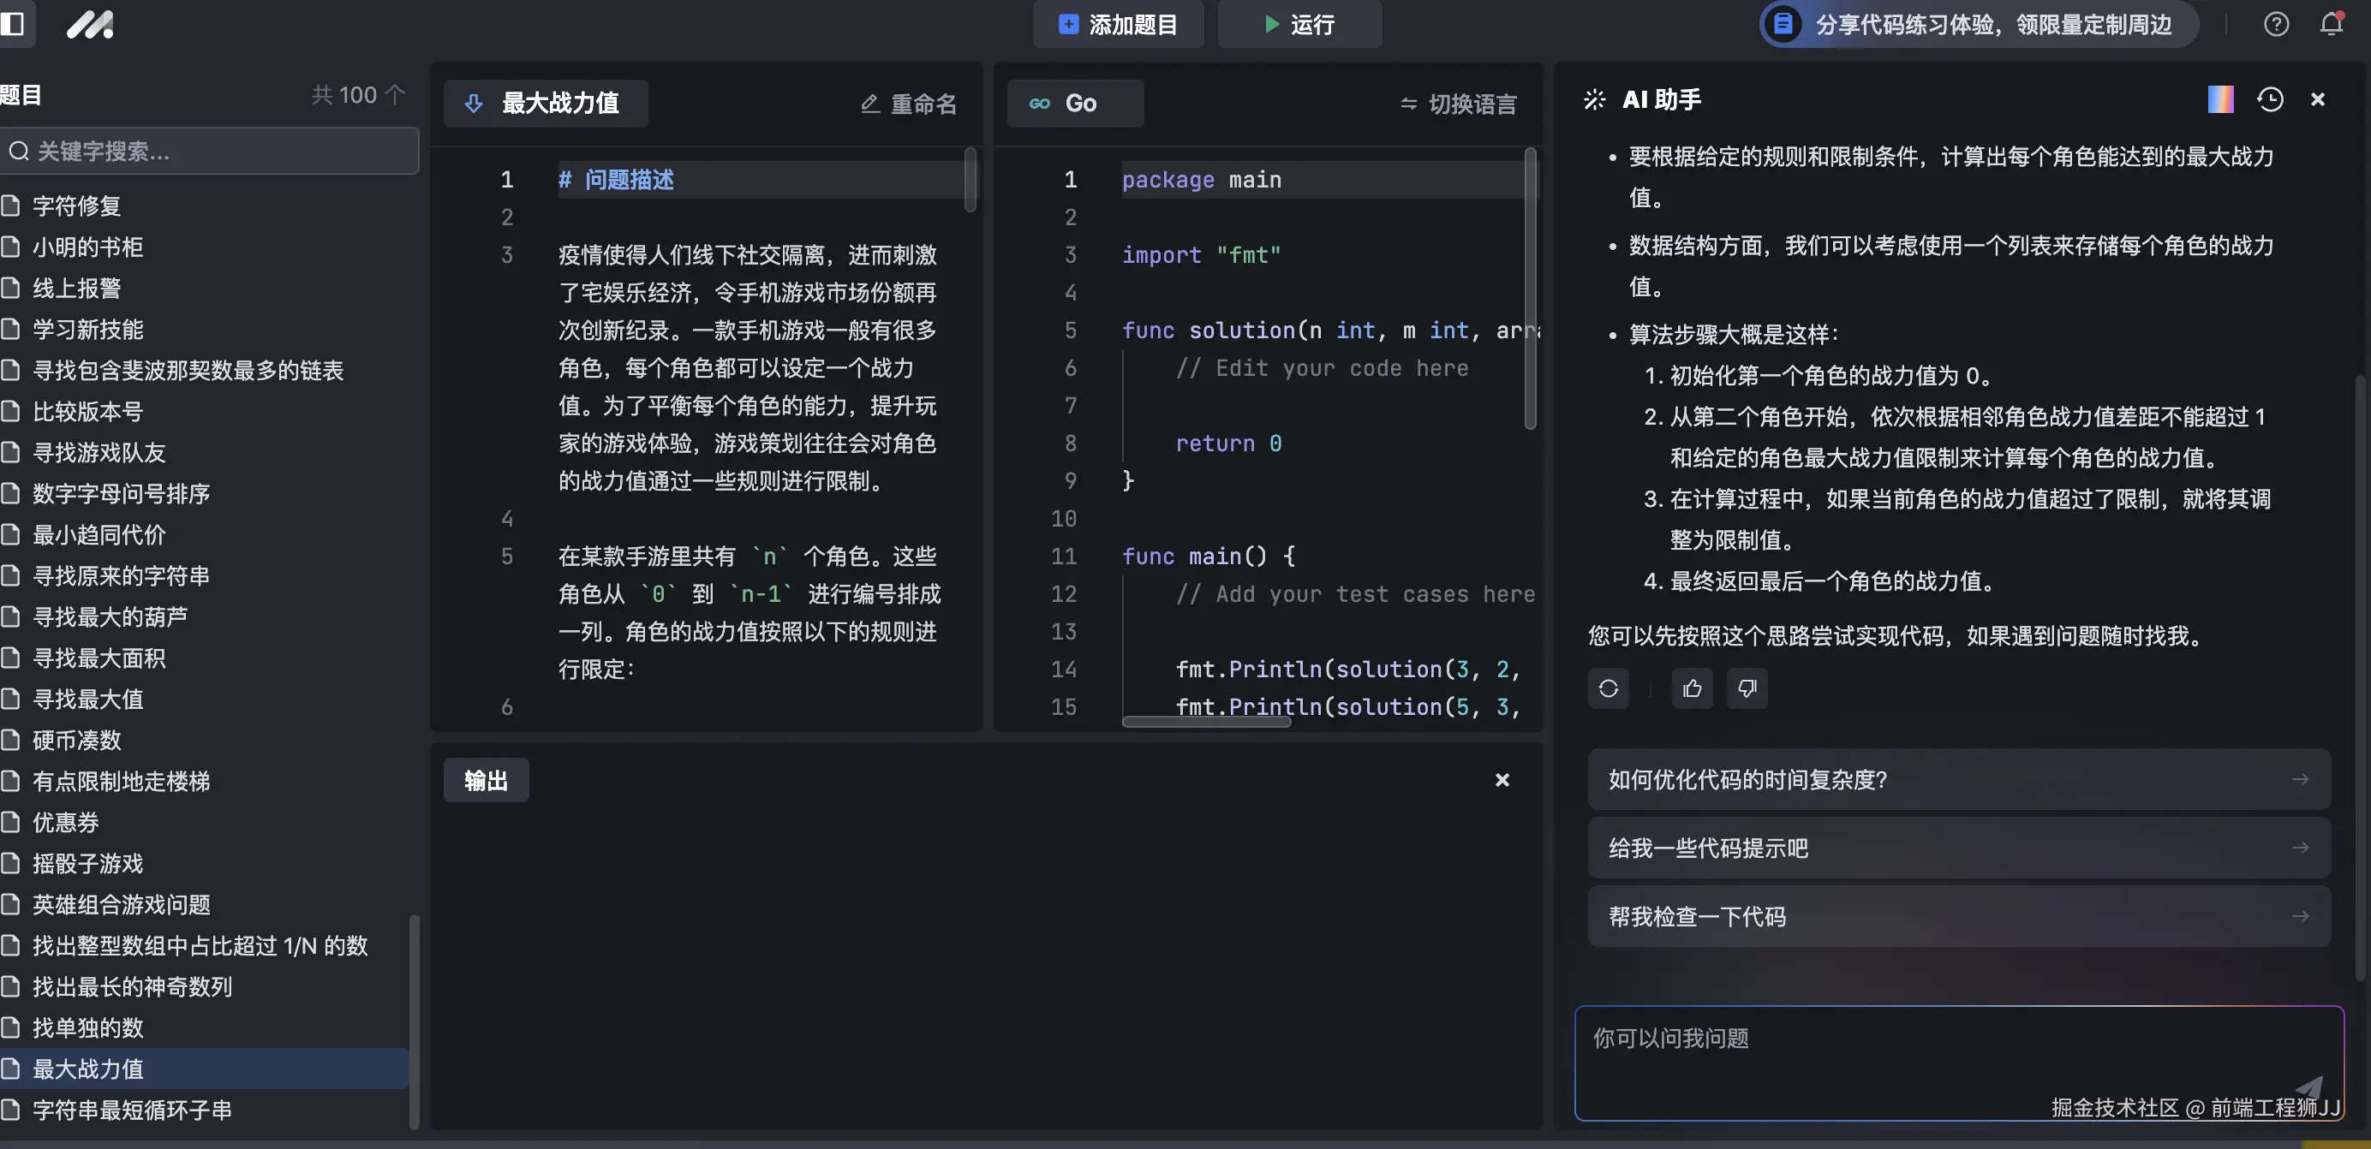Open the help menu via question mark icon
The width and height of the screenshot is (2371, 1149).
[x=2276, y=25]
